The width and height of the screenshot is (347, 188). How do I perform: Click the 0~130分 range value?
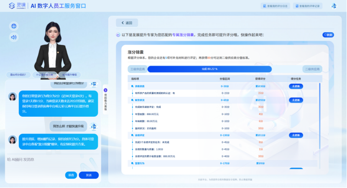pyautogui.click(x=225, y=135)
